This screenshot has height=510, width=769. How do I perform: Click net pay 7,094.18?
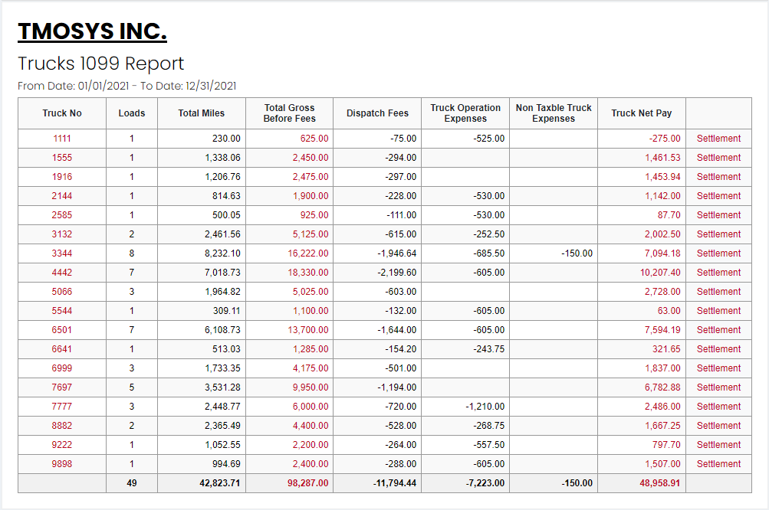[662, 253]
